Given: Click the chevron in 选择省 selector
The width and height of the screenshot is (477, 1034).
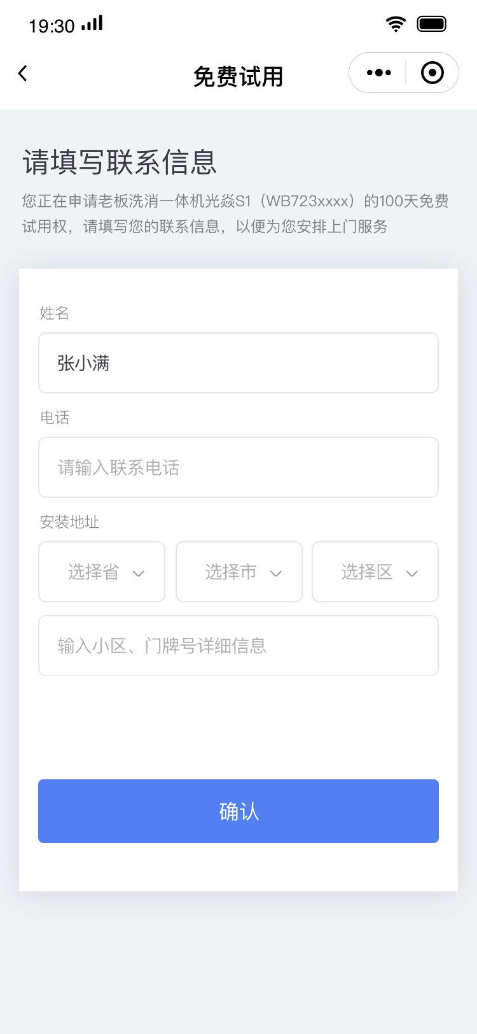Looking at the screenshot, I should coord(139,574).
